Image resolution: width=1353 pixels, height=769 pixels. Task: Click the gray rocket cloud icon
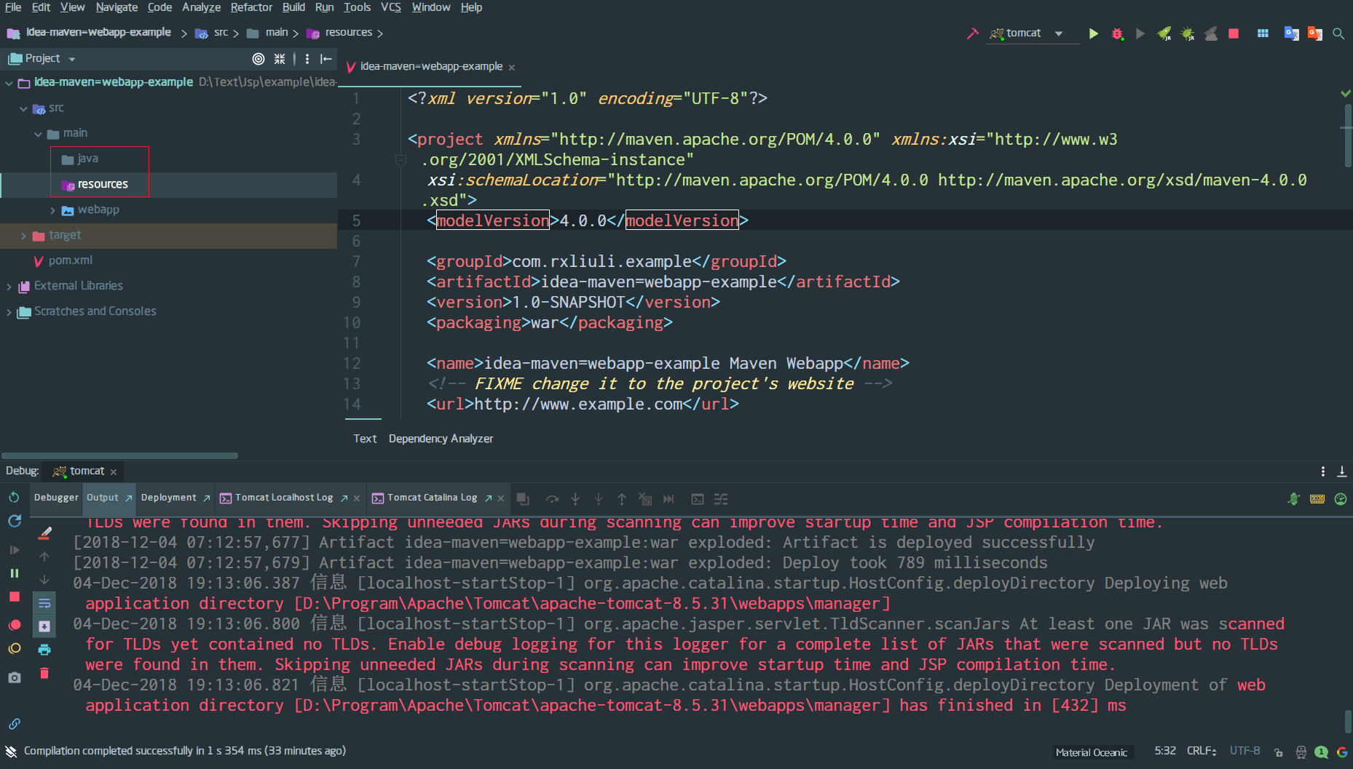tap(1211, 33)
